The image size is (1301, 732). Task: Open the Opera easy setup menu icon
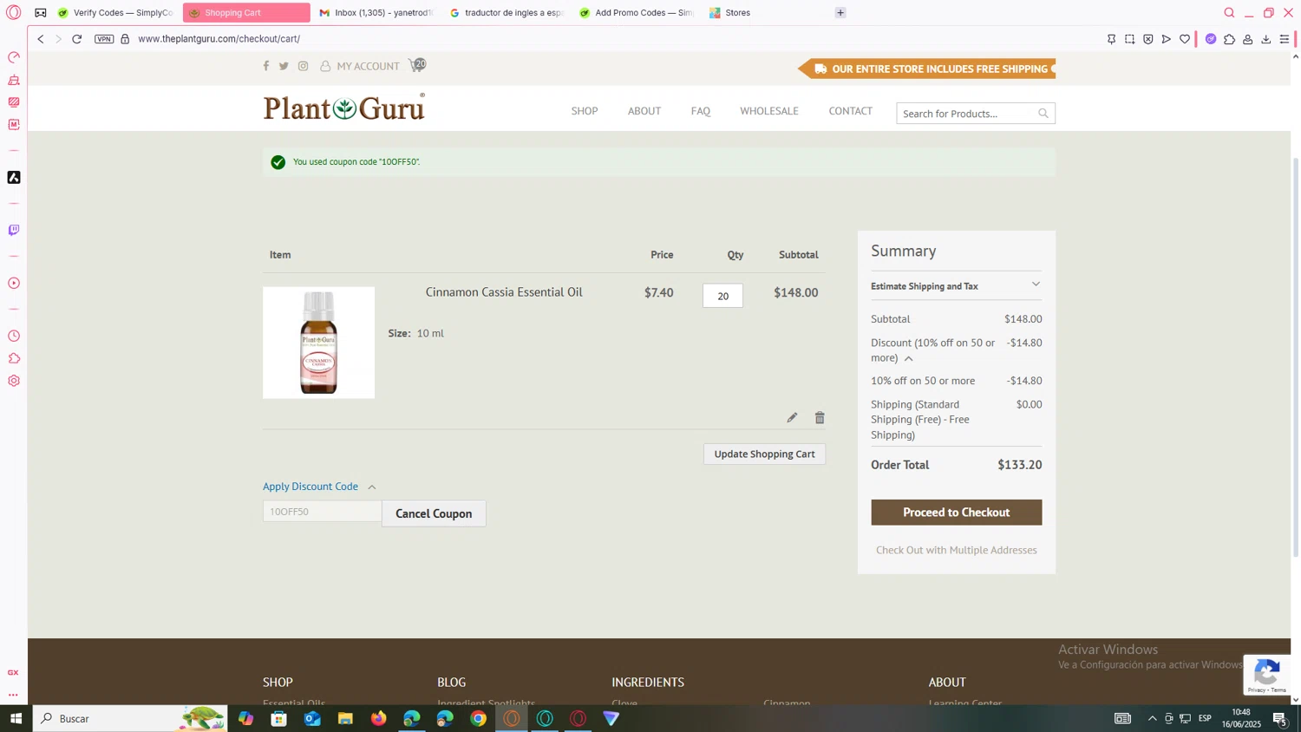[x=1285, y=39]
